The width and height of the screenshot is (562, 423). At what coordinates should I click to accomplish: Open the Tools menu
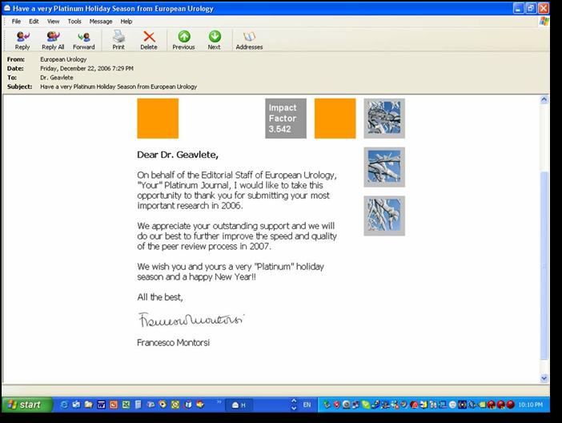tap(74, 22)
